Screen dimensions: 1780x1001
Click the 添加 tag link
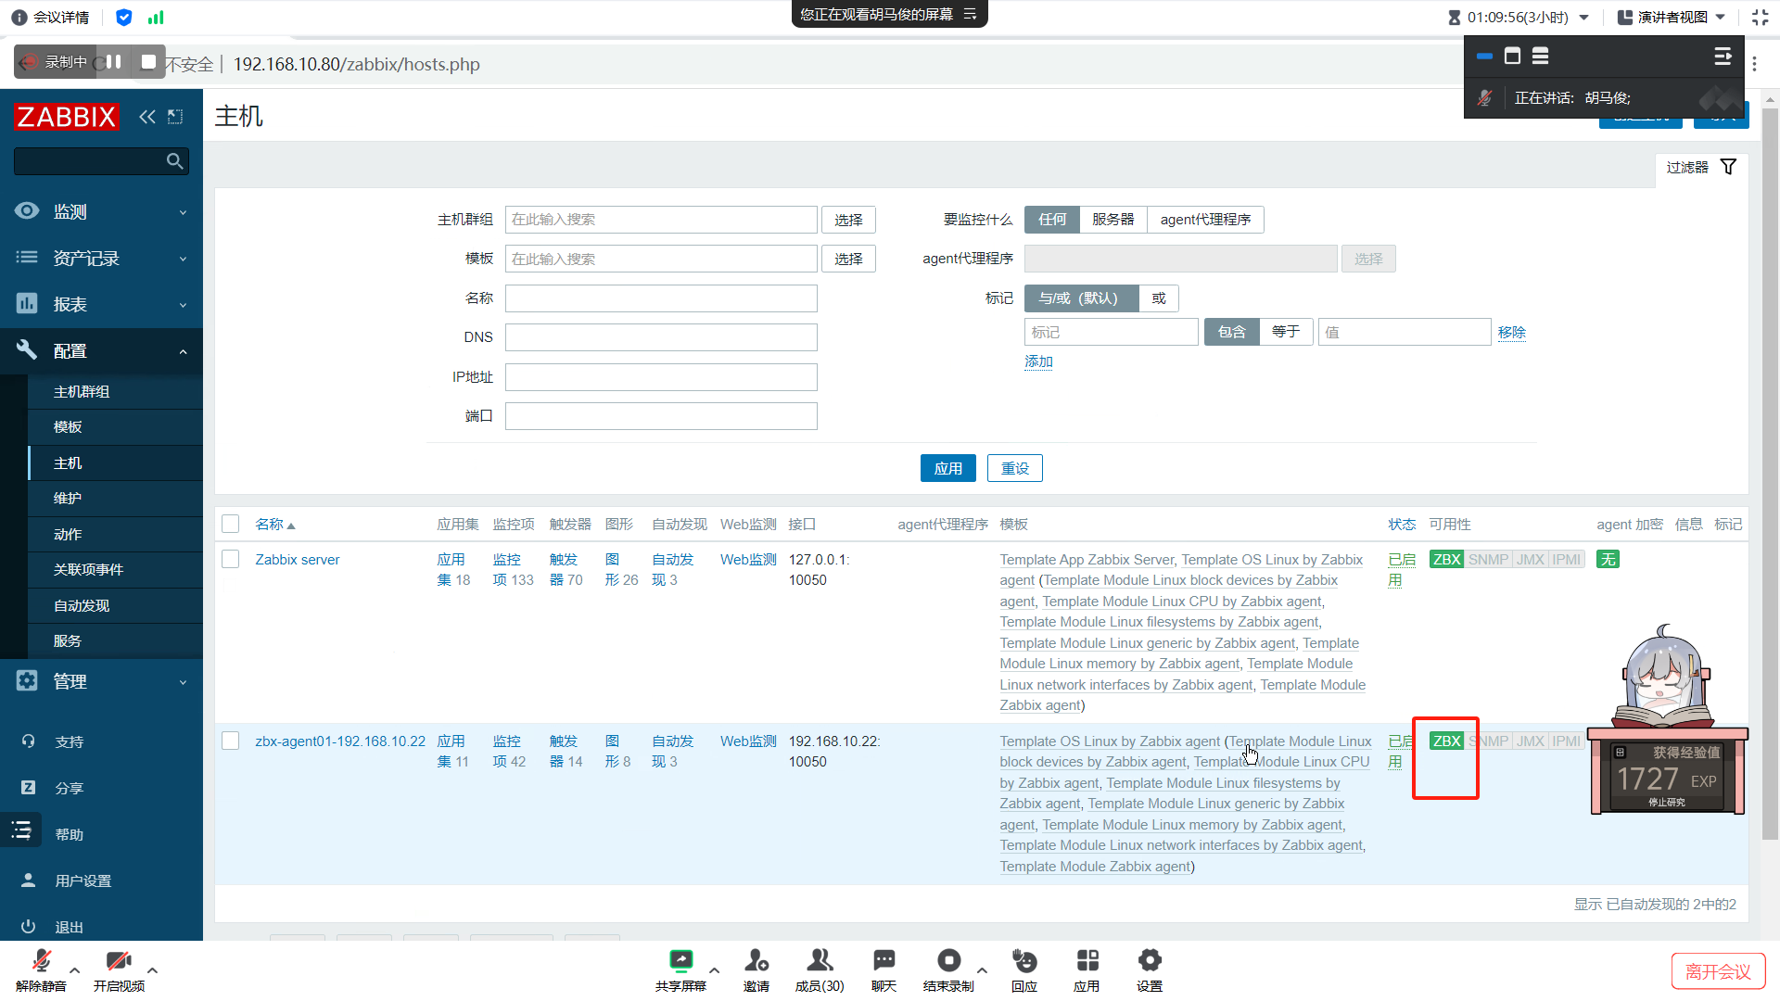tap(1038, 361)
